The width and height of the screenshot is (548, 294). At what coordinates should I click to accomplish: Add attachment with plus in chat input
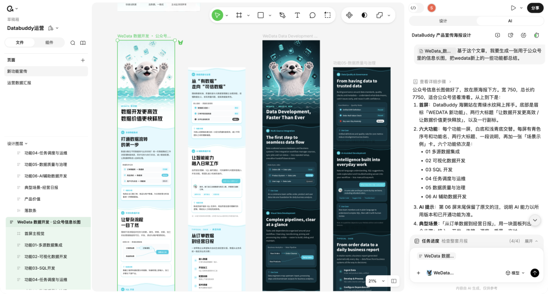click(x=418, y=273)
